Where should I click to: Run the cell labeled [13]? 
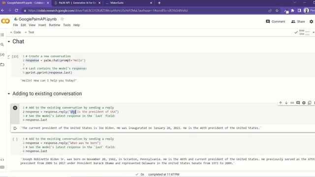[x=15, y=57]
